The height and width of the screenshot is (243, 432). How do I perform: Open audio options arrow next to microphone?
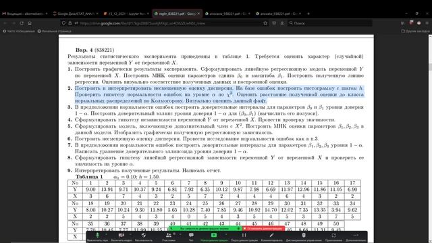[107, 234]
